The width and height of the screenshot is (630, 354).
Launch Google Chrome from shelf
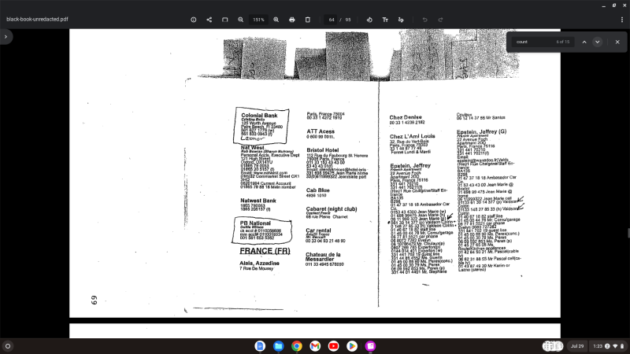(x=297, y=346)
